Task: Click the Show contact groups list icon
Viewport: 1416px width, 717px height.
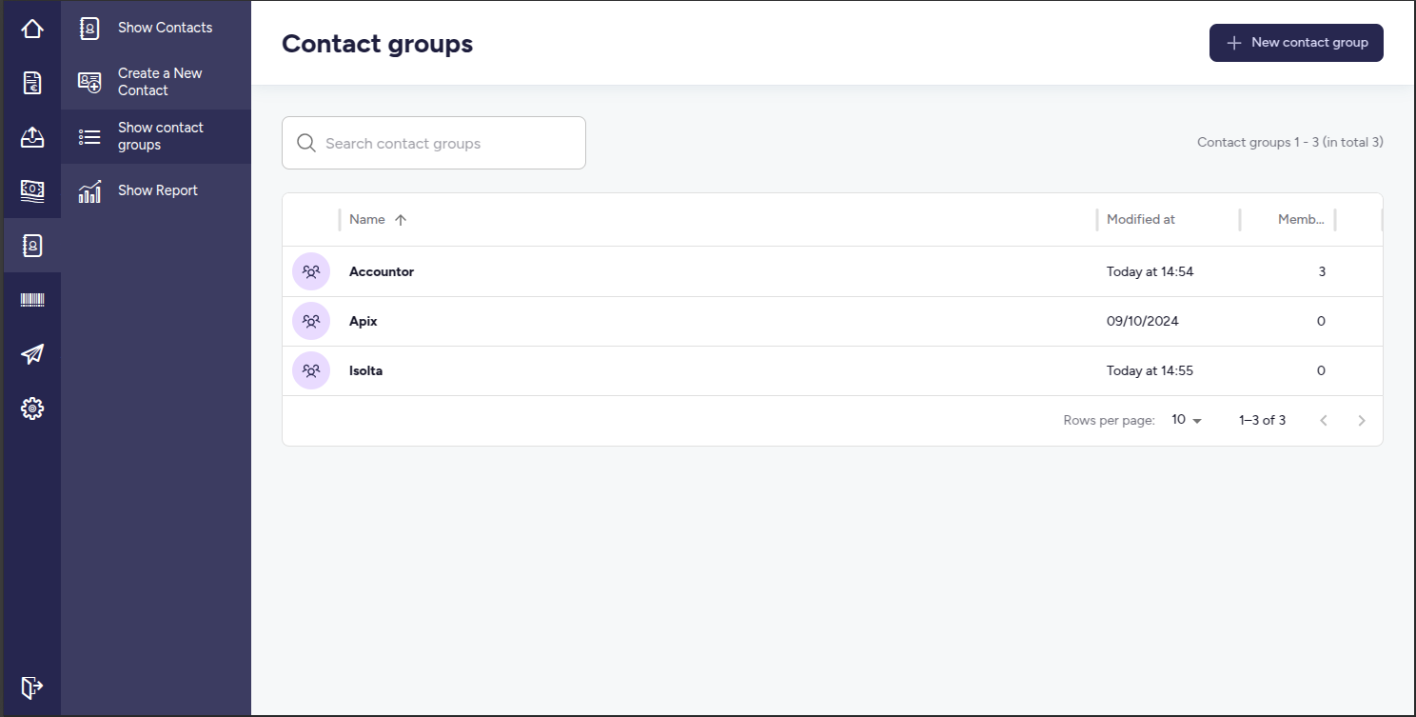Action: point(89,136)
